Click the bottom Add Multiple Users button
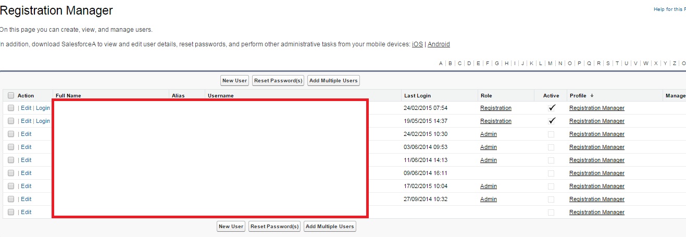686x237 pixels. 330,227
